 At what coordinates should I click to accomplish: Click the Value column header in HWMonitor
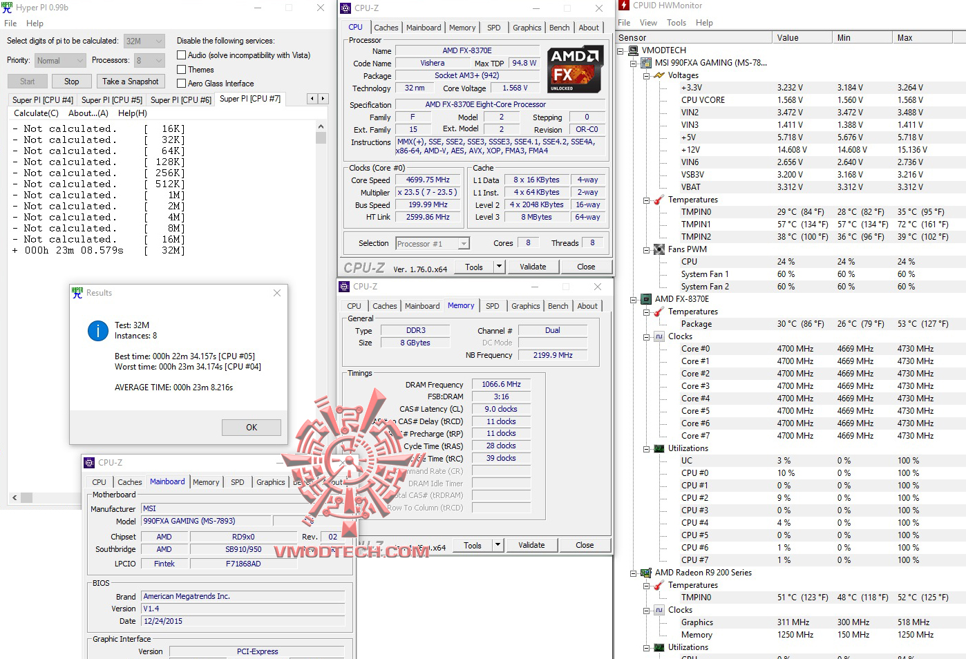[x=802, y=38]
